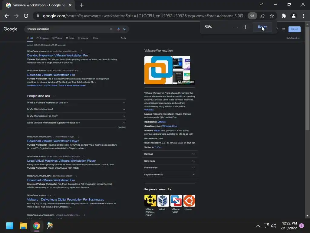Open Chrome extensions puzzle icon
The image size is (310, 233).
click(x=284, y=16)
